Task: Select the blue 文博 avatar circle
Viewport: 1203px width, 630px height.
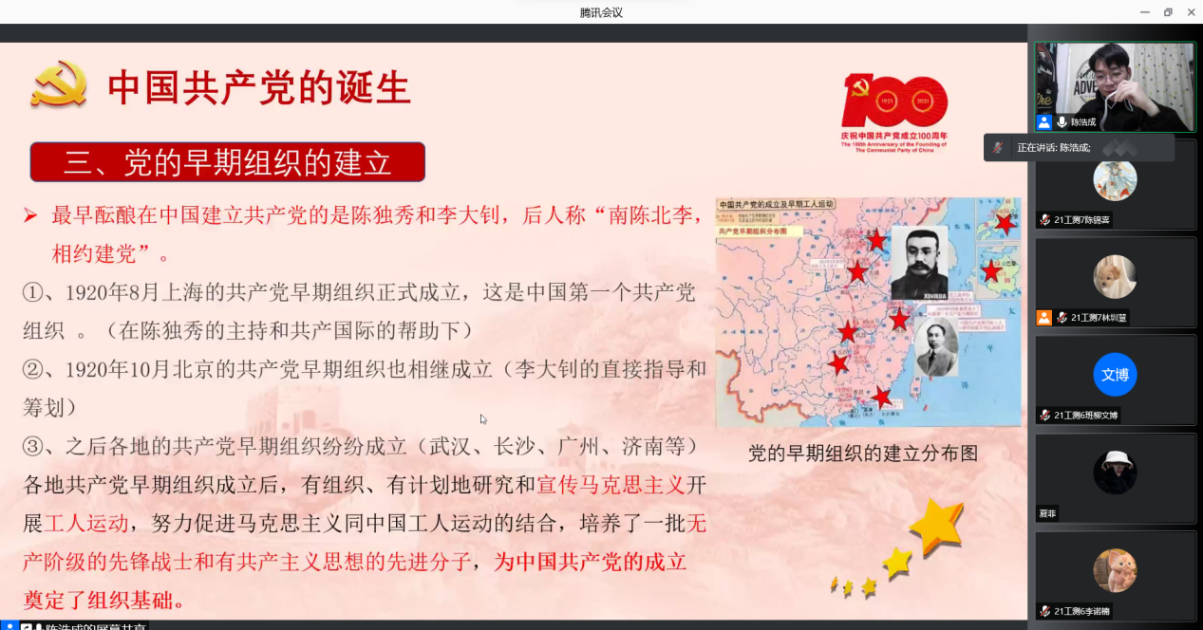Action: pos(1115,374)
